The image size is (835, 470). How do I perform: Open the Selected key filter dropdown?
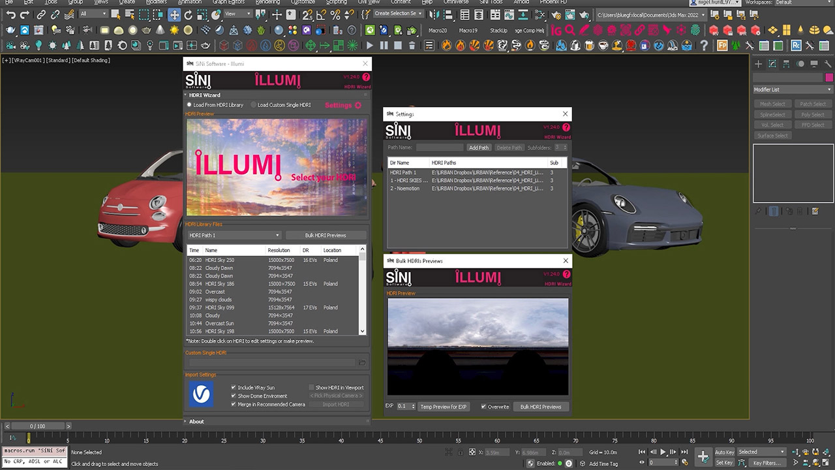point(762,452)
